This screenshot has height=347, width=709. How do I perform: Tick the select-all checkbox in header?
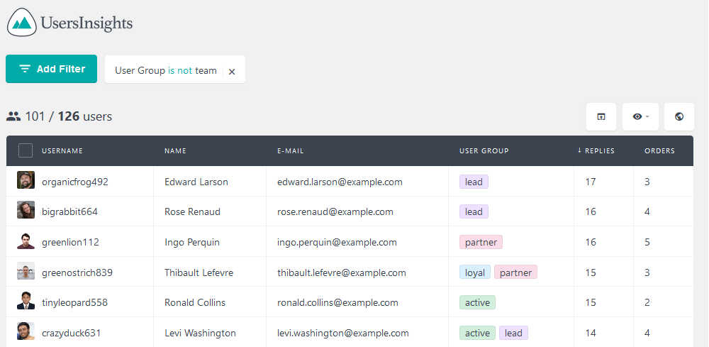26,150
